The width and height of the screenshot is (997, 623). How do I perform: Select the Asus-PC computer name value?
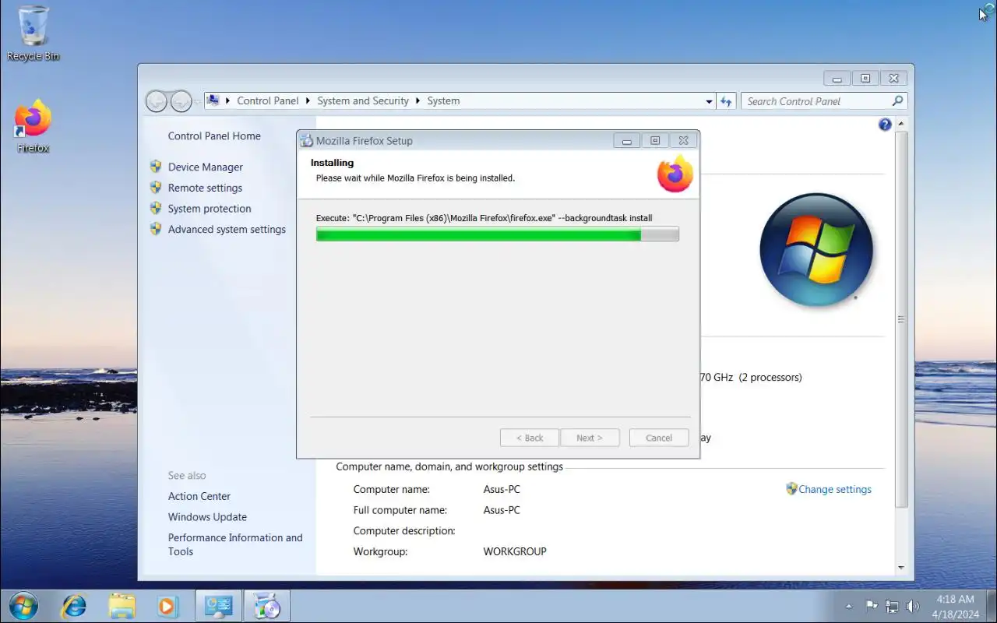click(502, 489)
